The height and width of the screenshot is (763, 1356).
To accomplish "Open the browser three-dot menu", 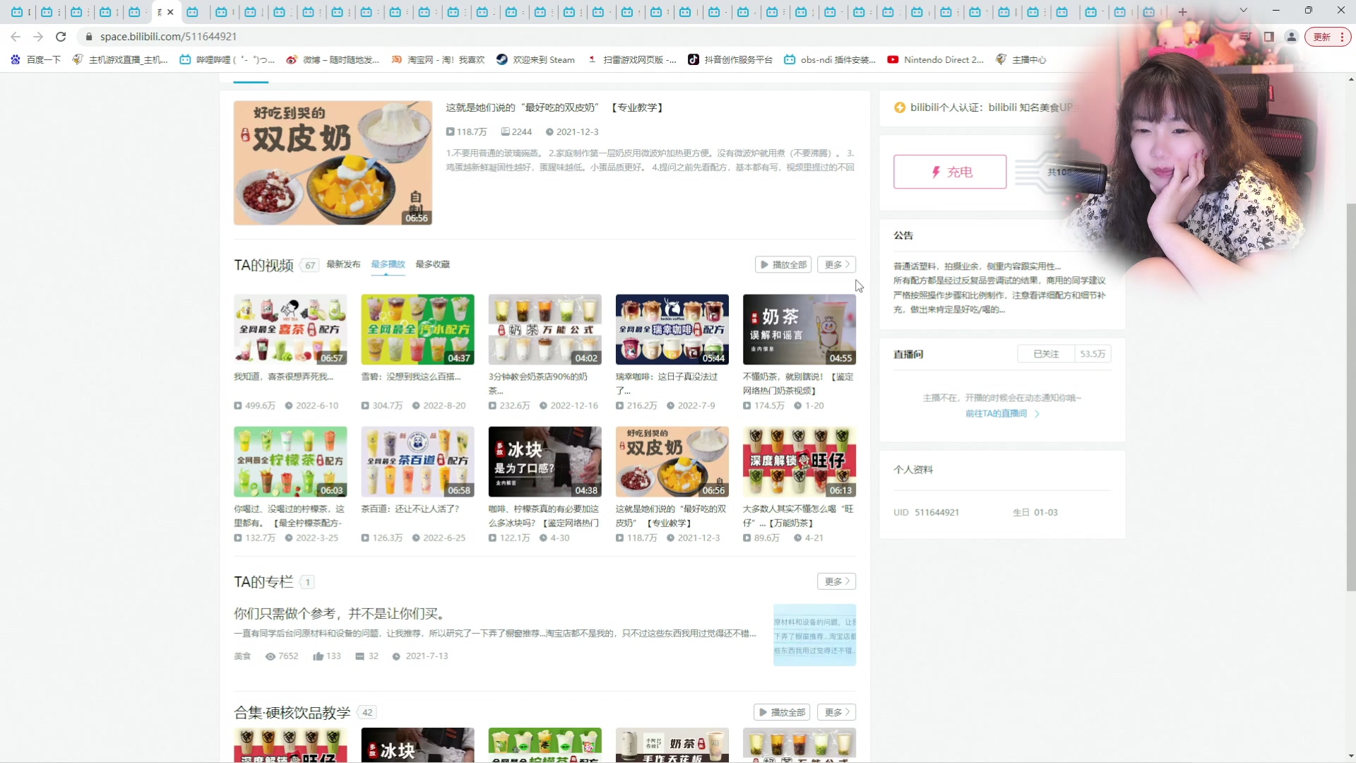I will point(1342,37).
